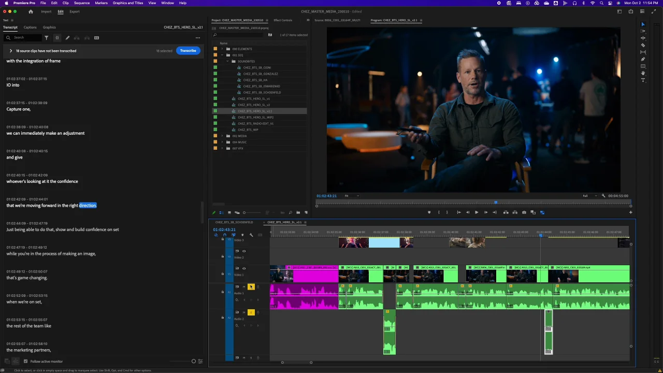Open the Program monitor button editor plus

[630, 212]
